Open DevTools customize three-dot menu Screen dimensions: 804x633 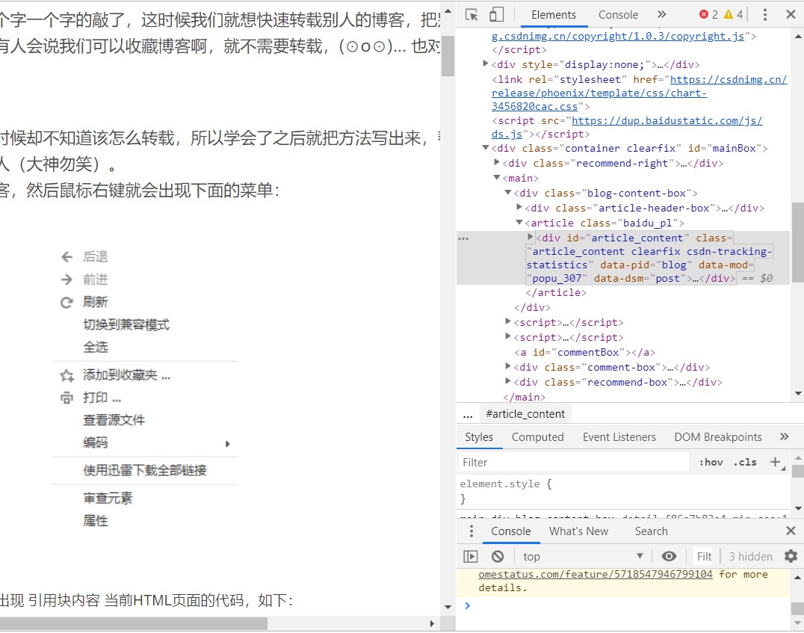764,14
